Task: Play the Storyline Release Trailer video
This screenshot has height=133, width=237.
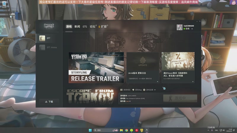Action: coord(96,68)
